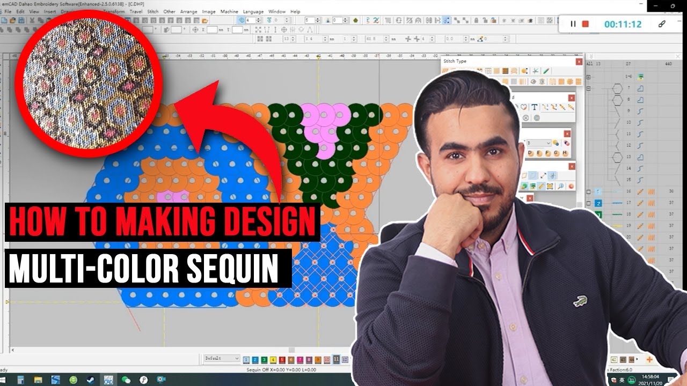Collapse the group containing object 7

[x=588, y=88]
